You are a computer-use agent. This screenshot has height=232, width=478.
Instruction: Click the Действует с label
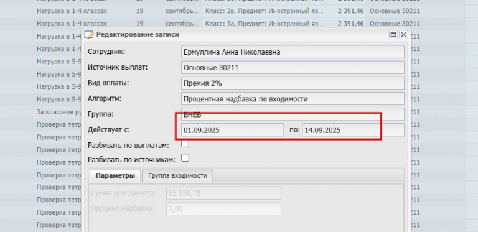[x=109, y=130]
